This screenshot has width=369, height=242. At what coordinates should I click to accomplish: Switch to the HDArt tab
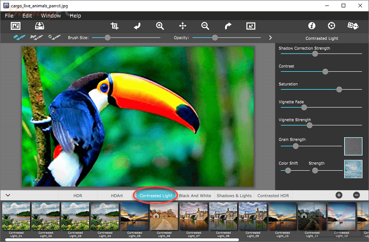pyautogui.click(x=117, y=195)
